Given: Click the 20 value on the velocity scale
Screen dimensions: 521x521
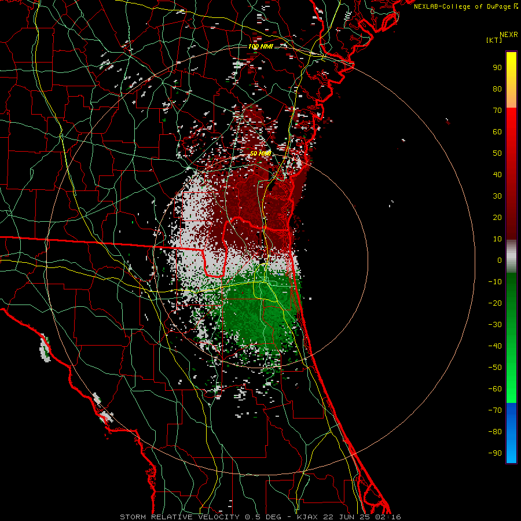Looking at the screenshot, I should (497, 217).
